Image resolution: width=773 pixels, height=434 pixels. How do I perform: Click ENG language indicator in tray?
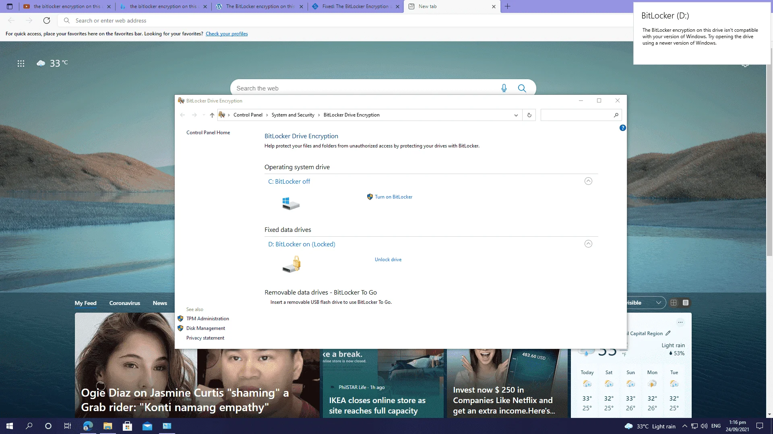click(x=716, y=426)
